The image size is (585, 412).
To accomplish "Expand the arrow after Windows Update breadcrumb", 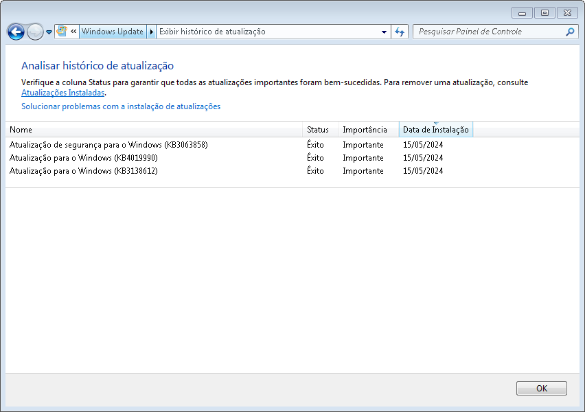I will pos(151,32).
